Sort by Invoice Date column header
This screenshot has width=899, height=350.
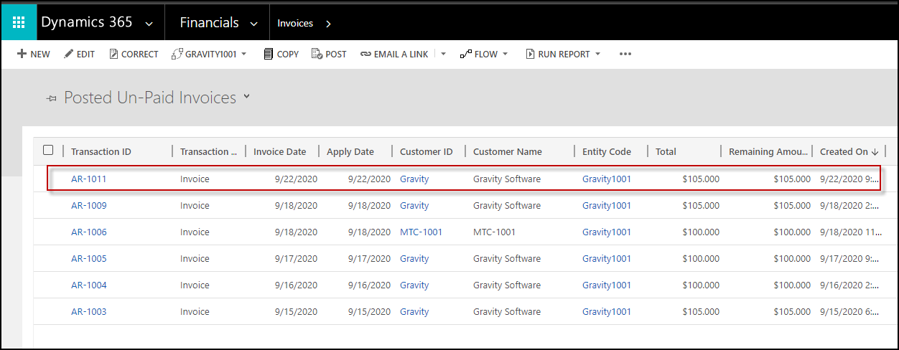tap(280, 151)
